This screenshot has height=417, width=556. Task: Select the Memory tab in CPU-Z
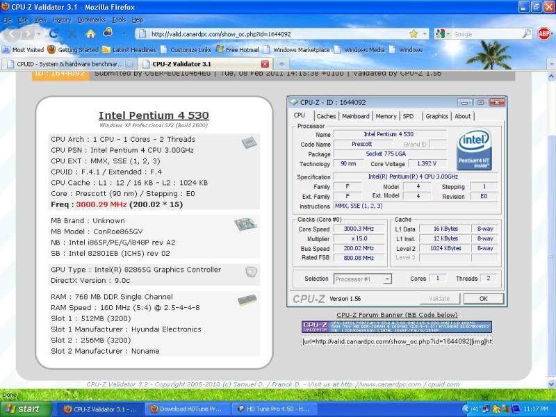[x=386, y=116]
